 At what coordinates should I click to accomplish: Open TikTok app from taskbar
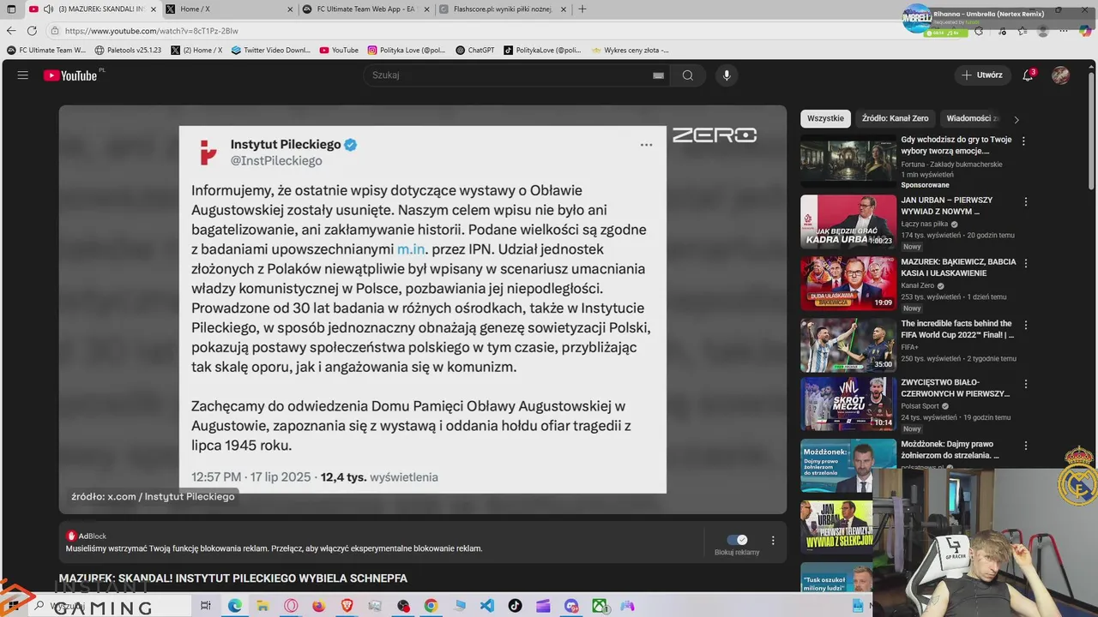click(x=515, y=606)
